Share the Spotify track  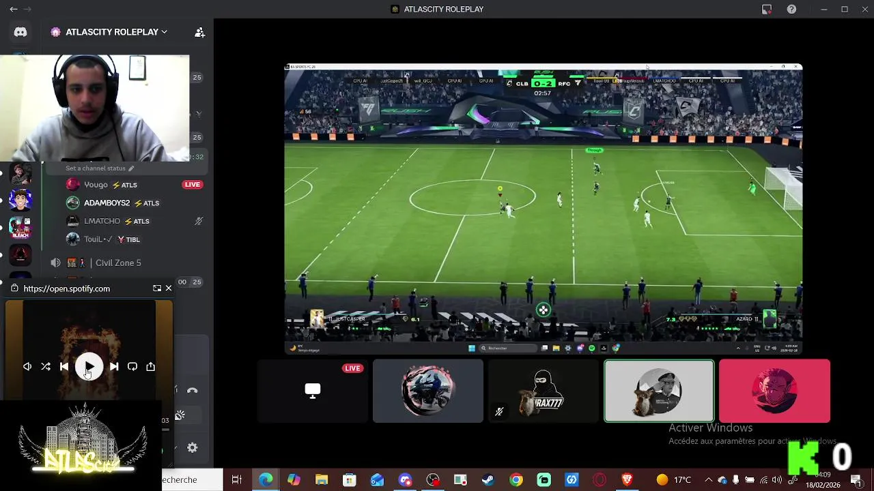tap(151, 367)
